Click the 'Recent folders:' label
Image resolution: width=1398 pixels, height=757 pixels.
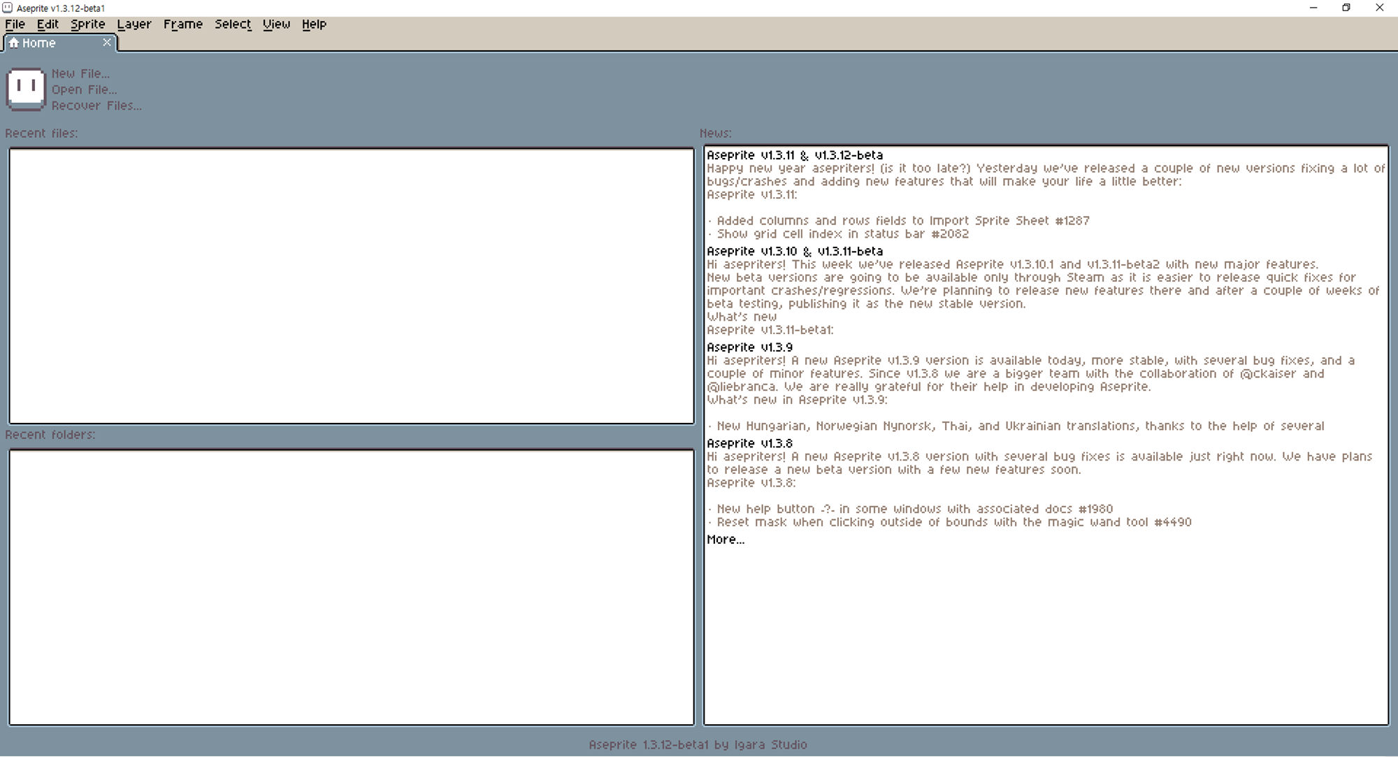(50, 434)
